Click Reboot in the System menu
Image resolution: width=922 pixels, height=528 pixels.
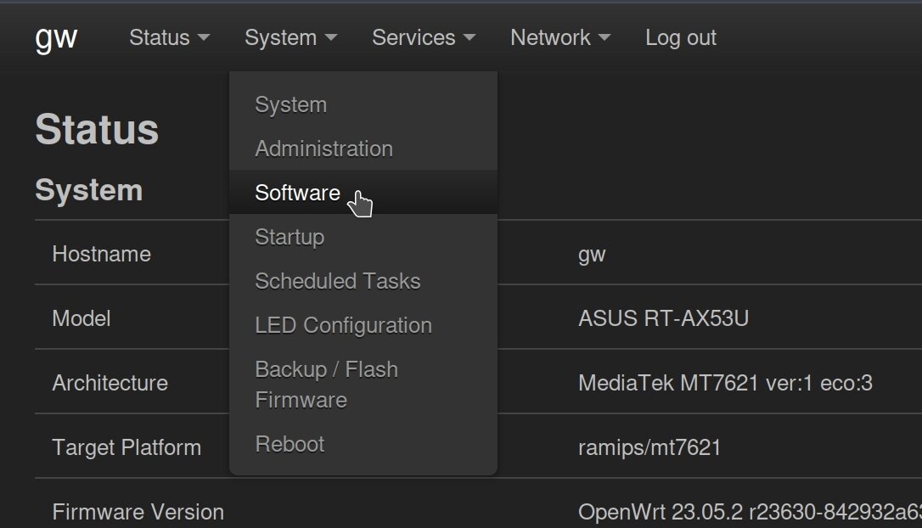[x=290, y=445]
